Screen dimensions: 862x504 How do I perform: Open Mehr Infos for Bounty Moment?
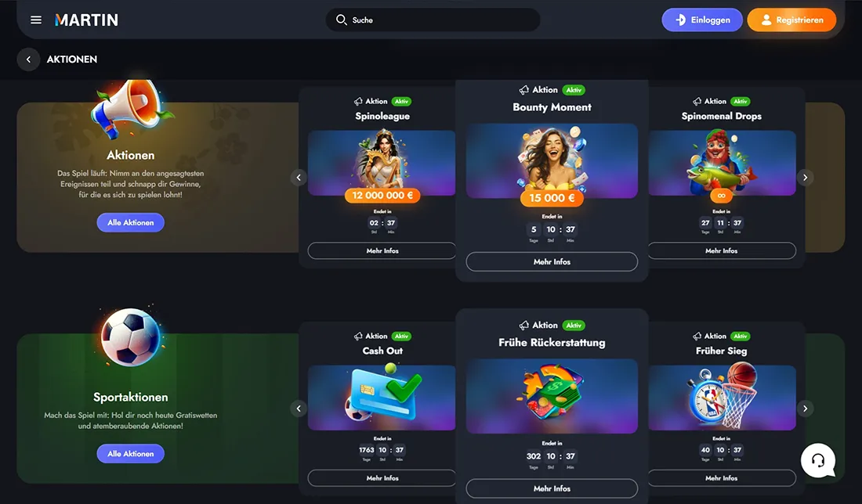tap(552, 262)
